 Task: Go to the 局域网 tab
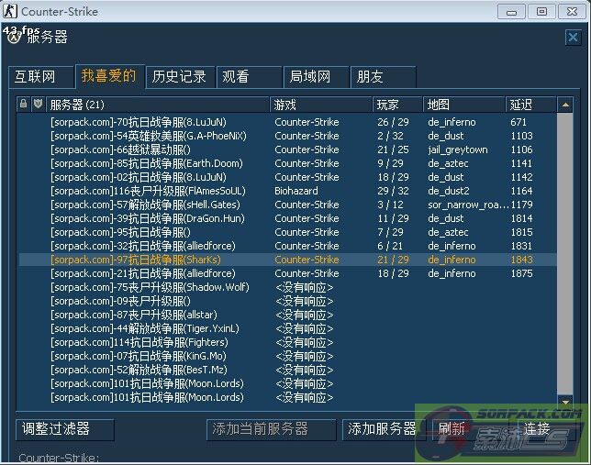[310, 77]
